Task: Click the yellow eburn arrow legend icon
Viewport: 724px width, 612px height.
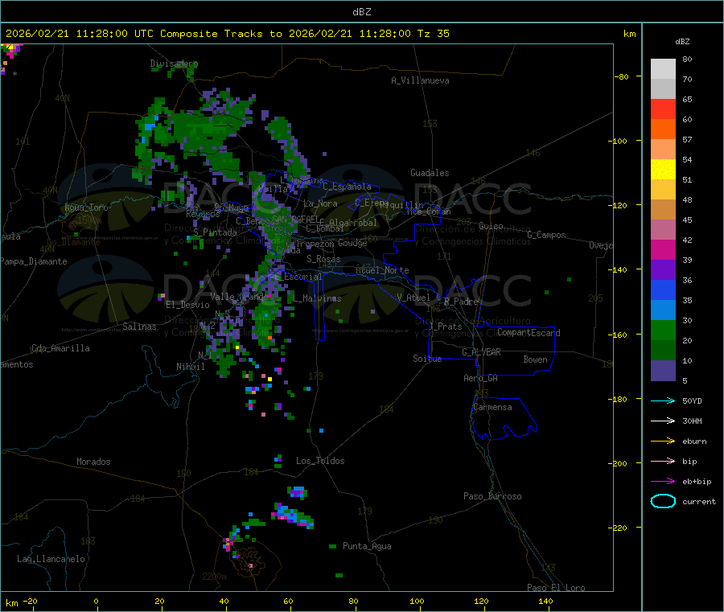Action: pyautogui.click(x=663, y=442)
